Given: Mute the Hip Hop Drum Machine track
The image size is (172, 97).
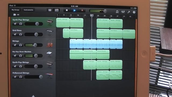Looking at the screenshot, I should pyautogui.click(x=15, y=56).
